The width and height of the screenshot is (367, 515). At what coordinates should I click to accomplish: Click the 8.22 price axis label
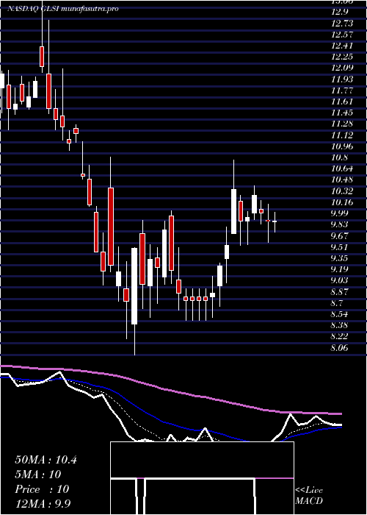tap(339, 336)
